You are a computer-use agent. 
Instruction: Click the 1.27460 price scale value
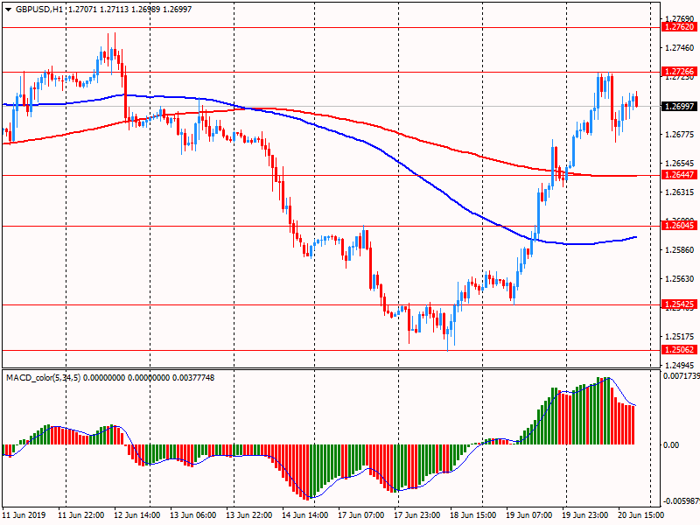click(680, 48)
